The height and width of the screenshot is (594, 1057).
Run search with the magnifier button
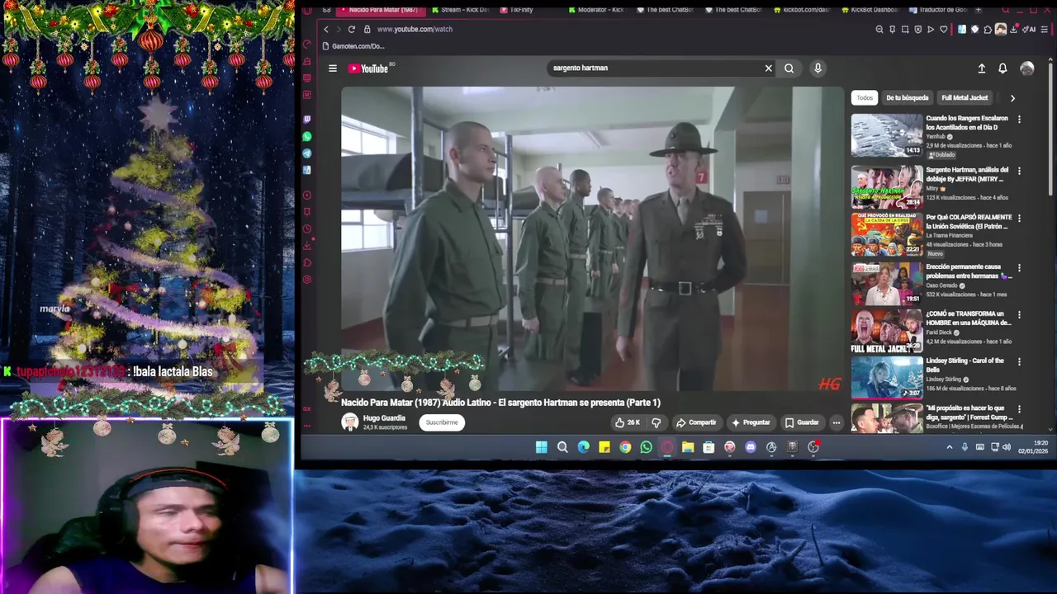(x=789, y=68)
